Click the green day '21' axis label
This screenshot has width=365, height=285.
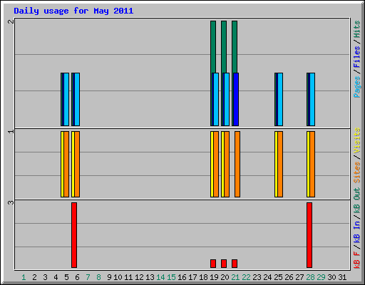pyautogui.click(x=235, y=277)
